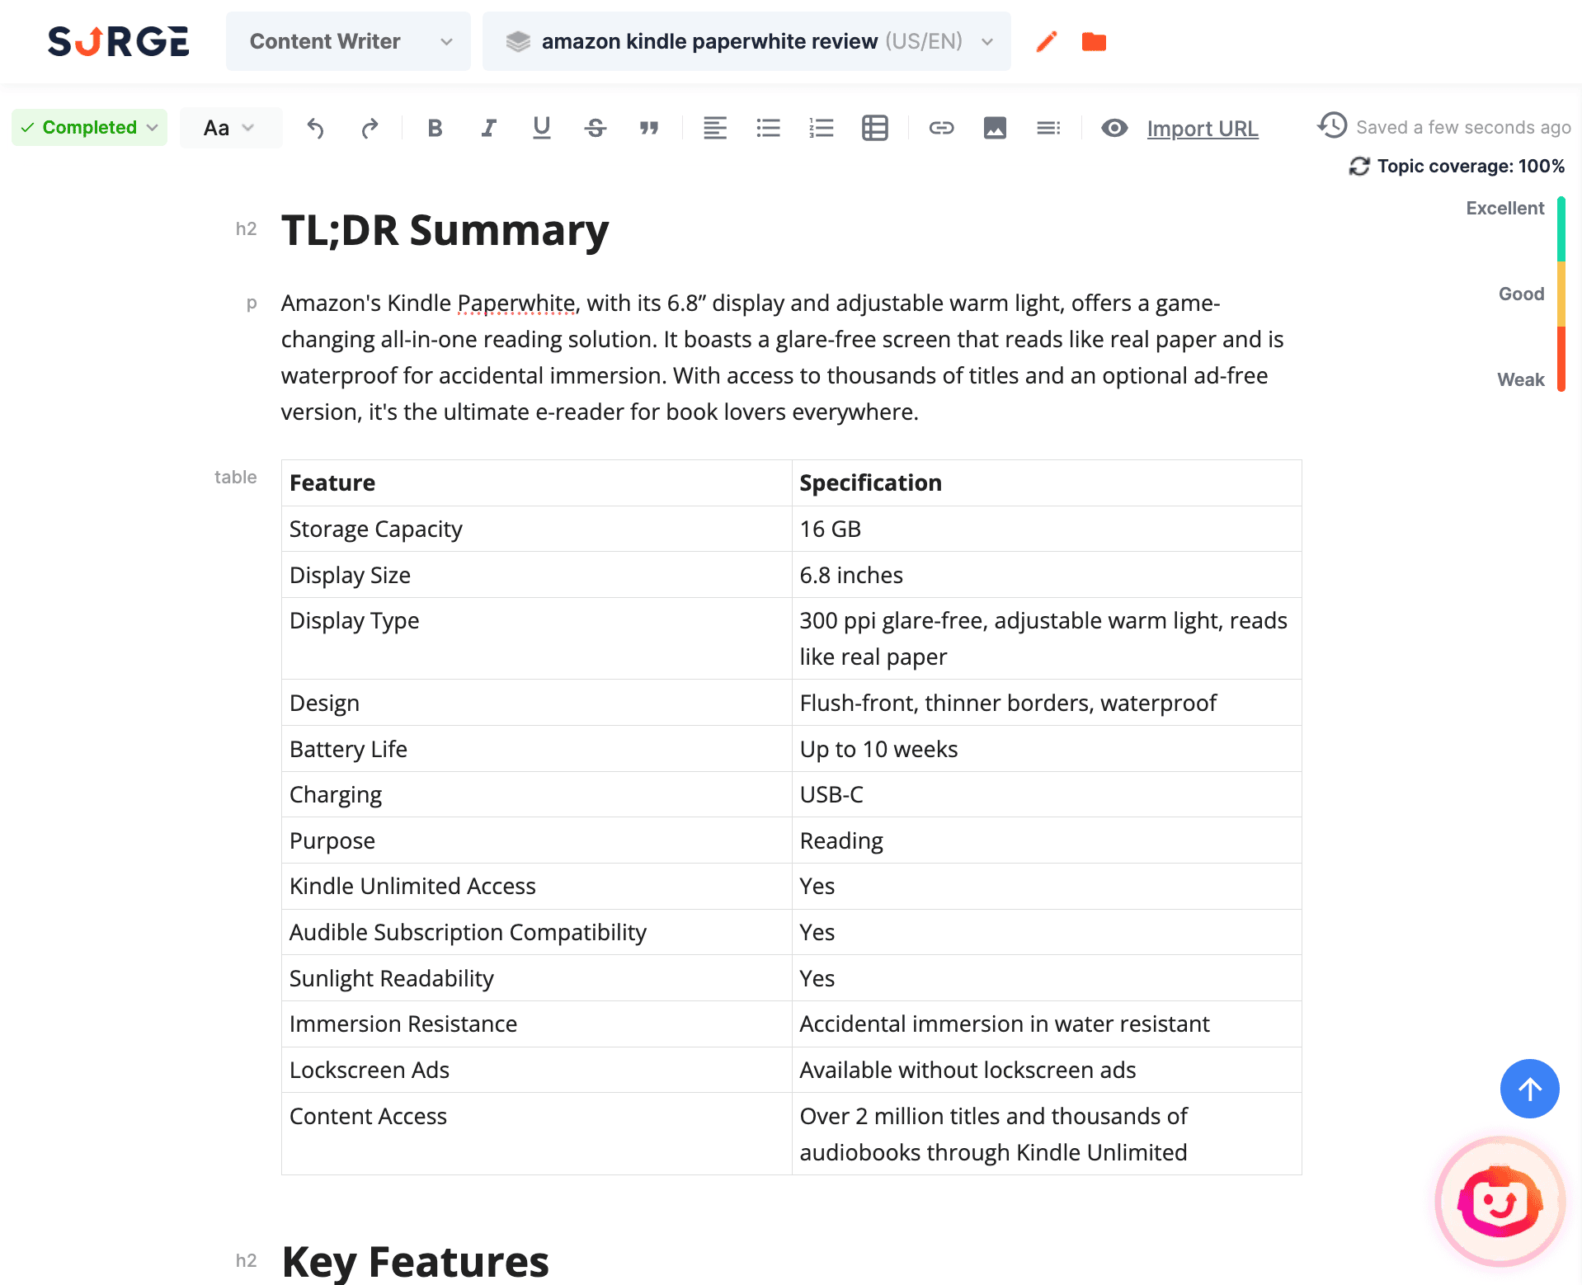1582x1285 pixels.
Task: Refresh the topic coverage score
Action: 1358,167
